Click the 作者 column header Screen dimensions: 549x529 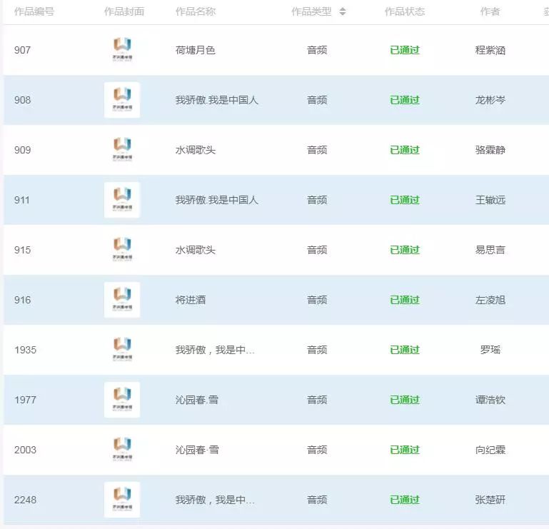click(490, 11)
